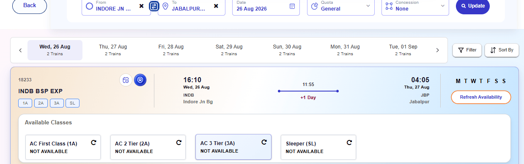Select the AC 3 Tier (3A) card

[x=233, y=147]
